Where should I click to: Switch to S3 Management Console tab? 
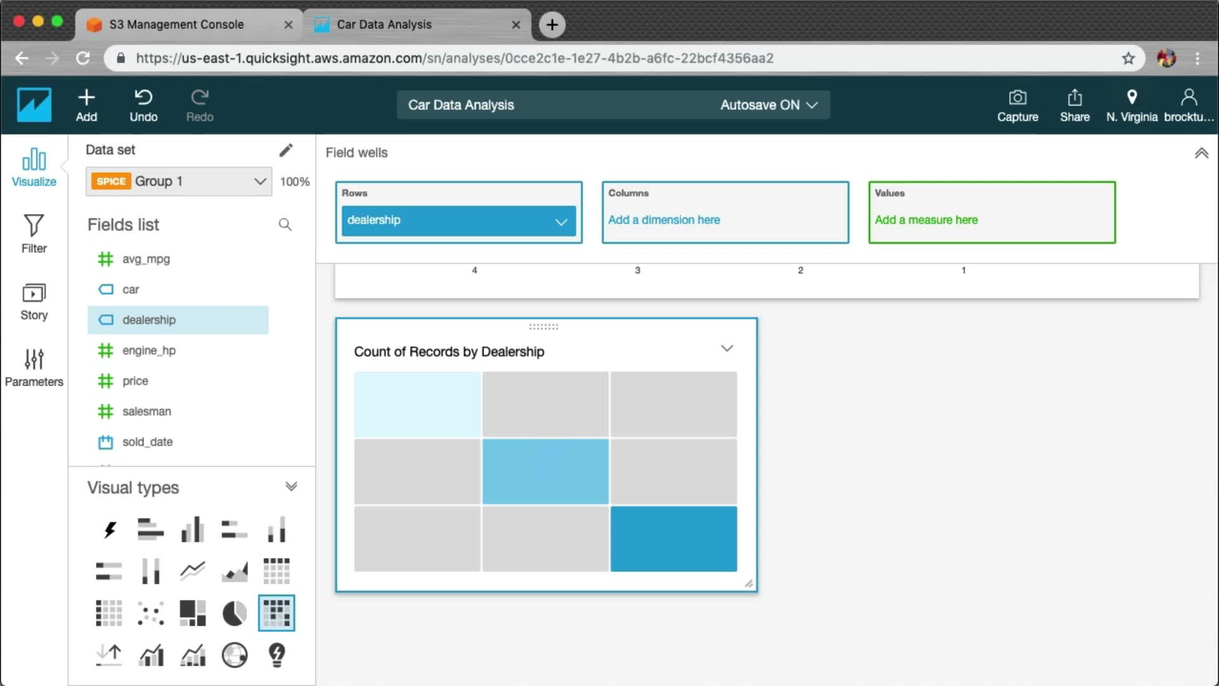(177, 24)
